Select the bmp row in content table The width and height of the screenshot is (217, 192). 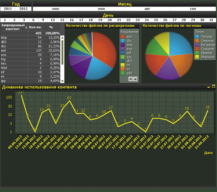point(30,38)
